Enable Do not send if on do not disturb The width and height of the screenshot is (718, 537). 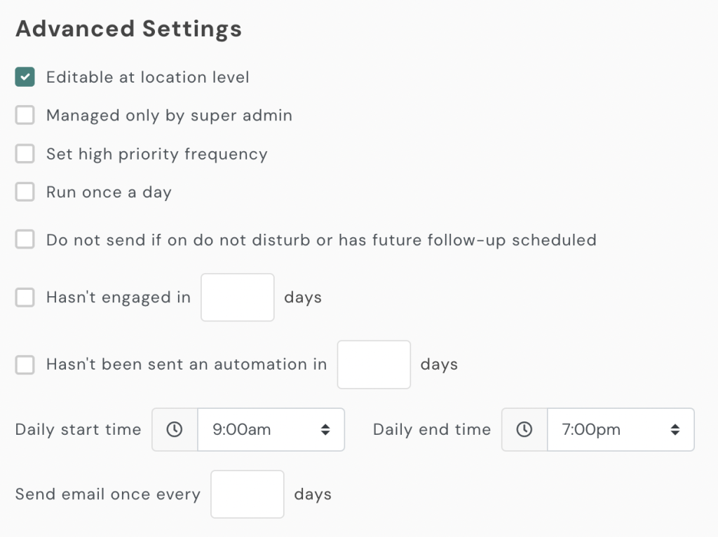(x=25, y=240)
